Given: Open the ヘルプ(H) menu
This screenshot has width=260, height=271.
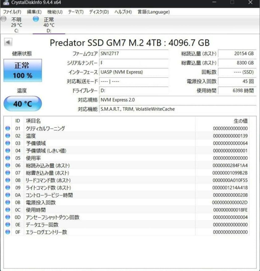Looking at the screenshot, I should [122, 12].
